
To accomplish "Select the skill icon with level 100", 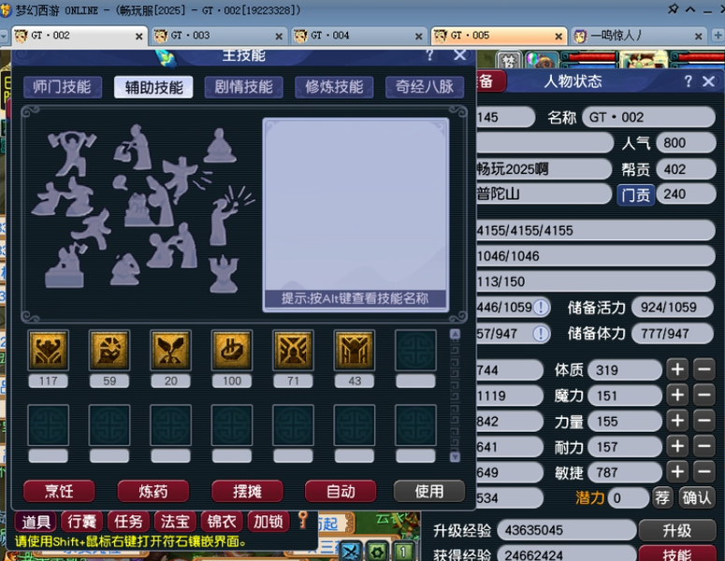I will point(232,351).
